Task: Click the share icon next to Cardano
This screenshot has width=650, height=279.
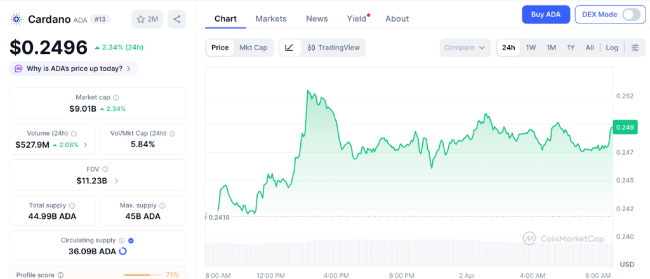Action: pos(176,19)
